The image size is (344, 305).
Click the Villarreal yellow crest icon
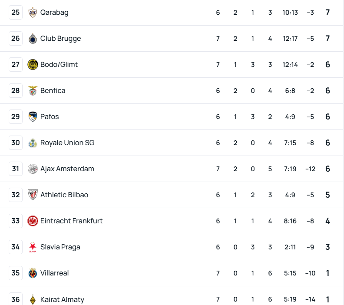click(x=33, y=273)
